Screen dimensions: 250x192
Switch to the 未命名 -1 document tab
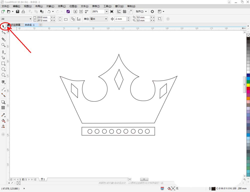pos(29,25)
